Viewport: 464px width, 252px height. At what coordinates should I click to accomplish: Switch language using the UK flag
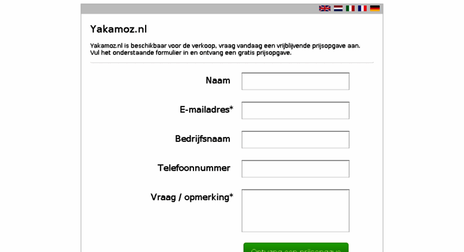pos(325,8)
